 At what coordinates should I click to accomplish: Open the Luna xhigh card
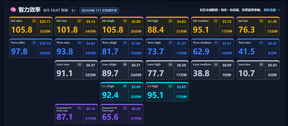tap(122, 70)
